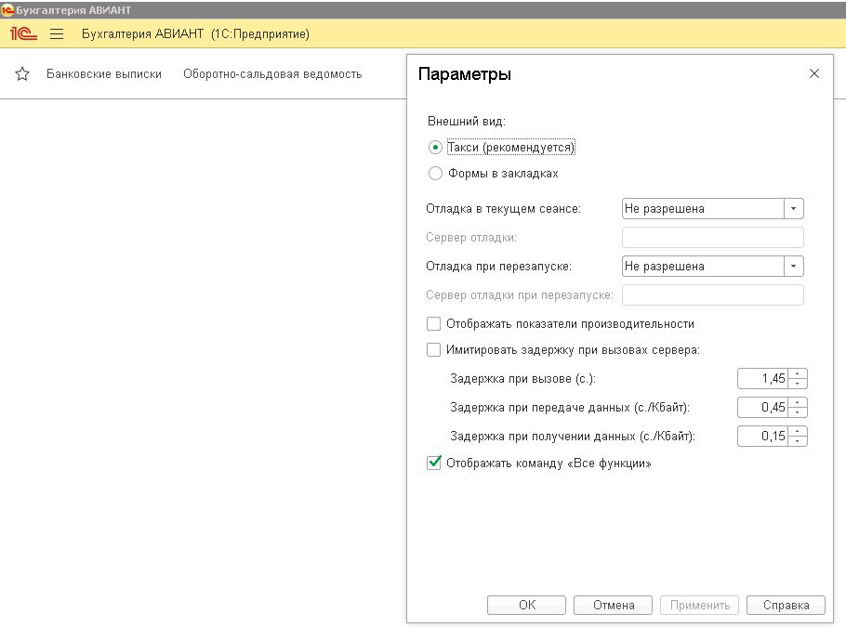The width and height of the screenshot is (846, 627).
Task: Click Отладка при перезапуске value field
Action: tap(703, 266)
